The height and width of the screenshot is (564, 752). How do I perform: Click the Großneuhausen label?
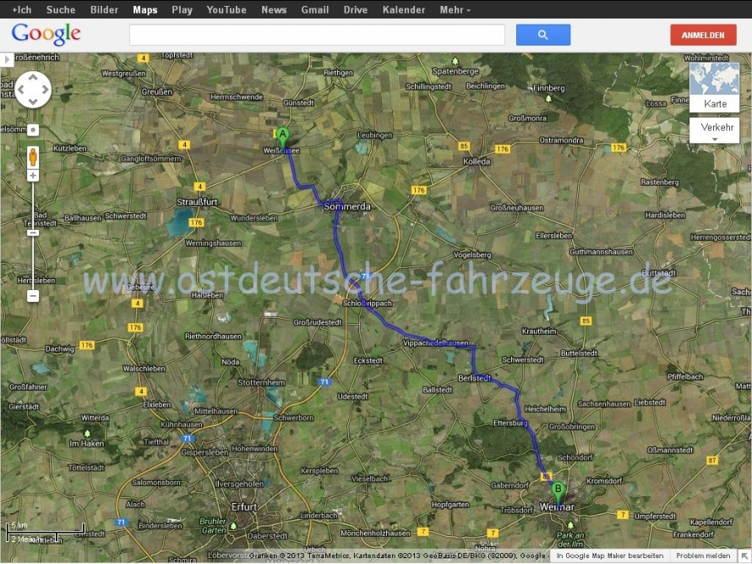pos(517,208)
